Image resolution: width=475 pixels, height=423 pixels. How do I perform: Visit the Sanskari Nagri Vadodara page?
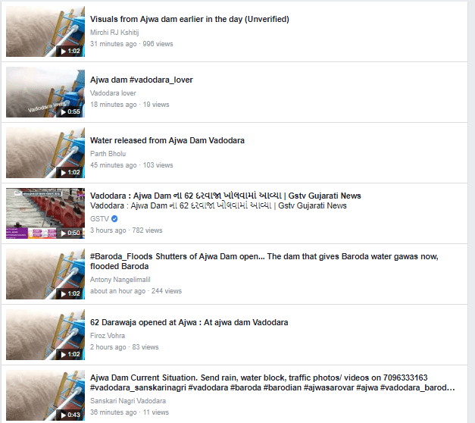pos(128,401)
